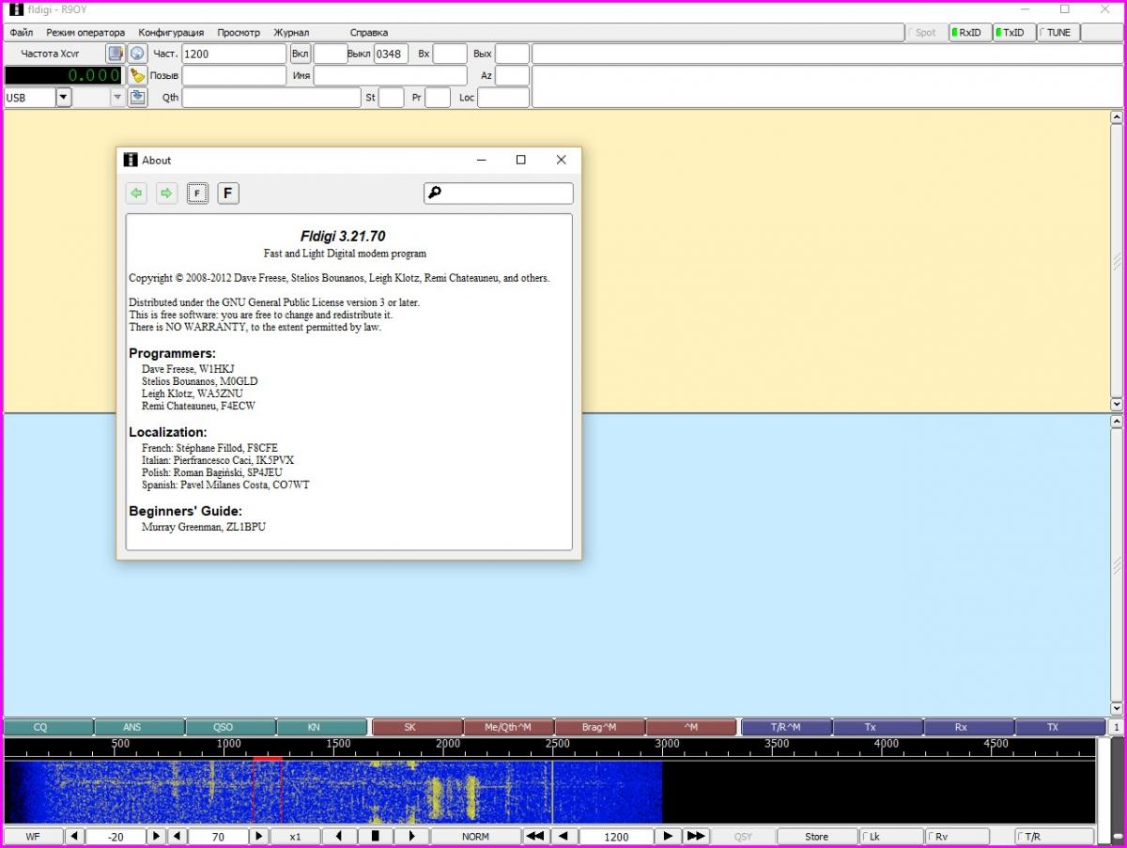Image resolution: width=1127 pixels, height=848 pixels.
Task: Expand the bandwidth dropdown next to USB
Action: pos(117,97)
